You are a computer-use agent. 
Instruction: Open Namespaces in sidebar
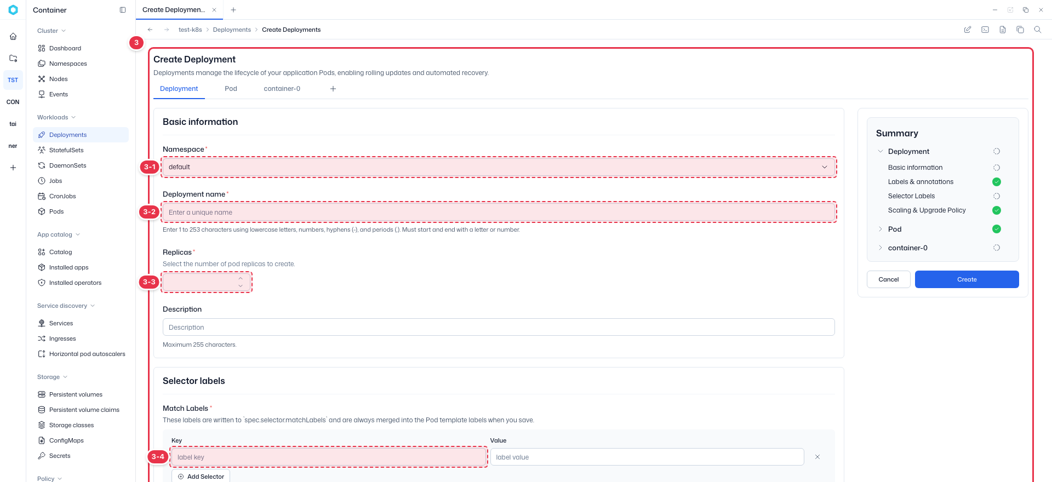point(81,64)
